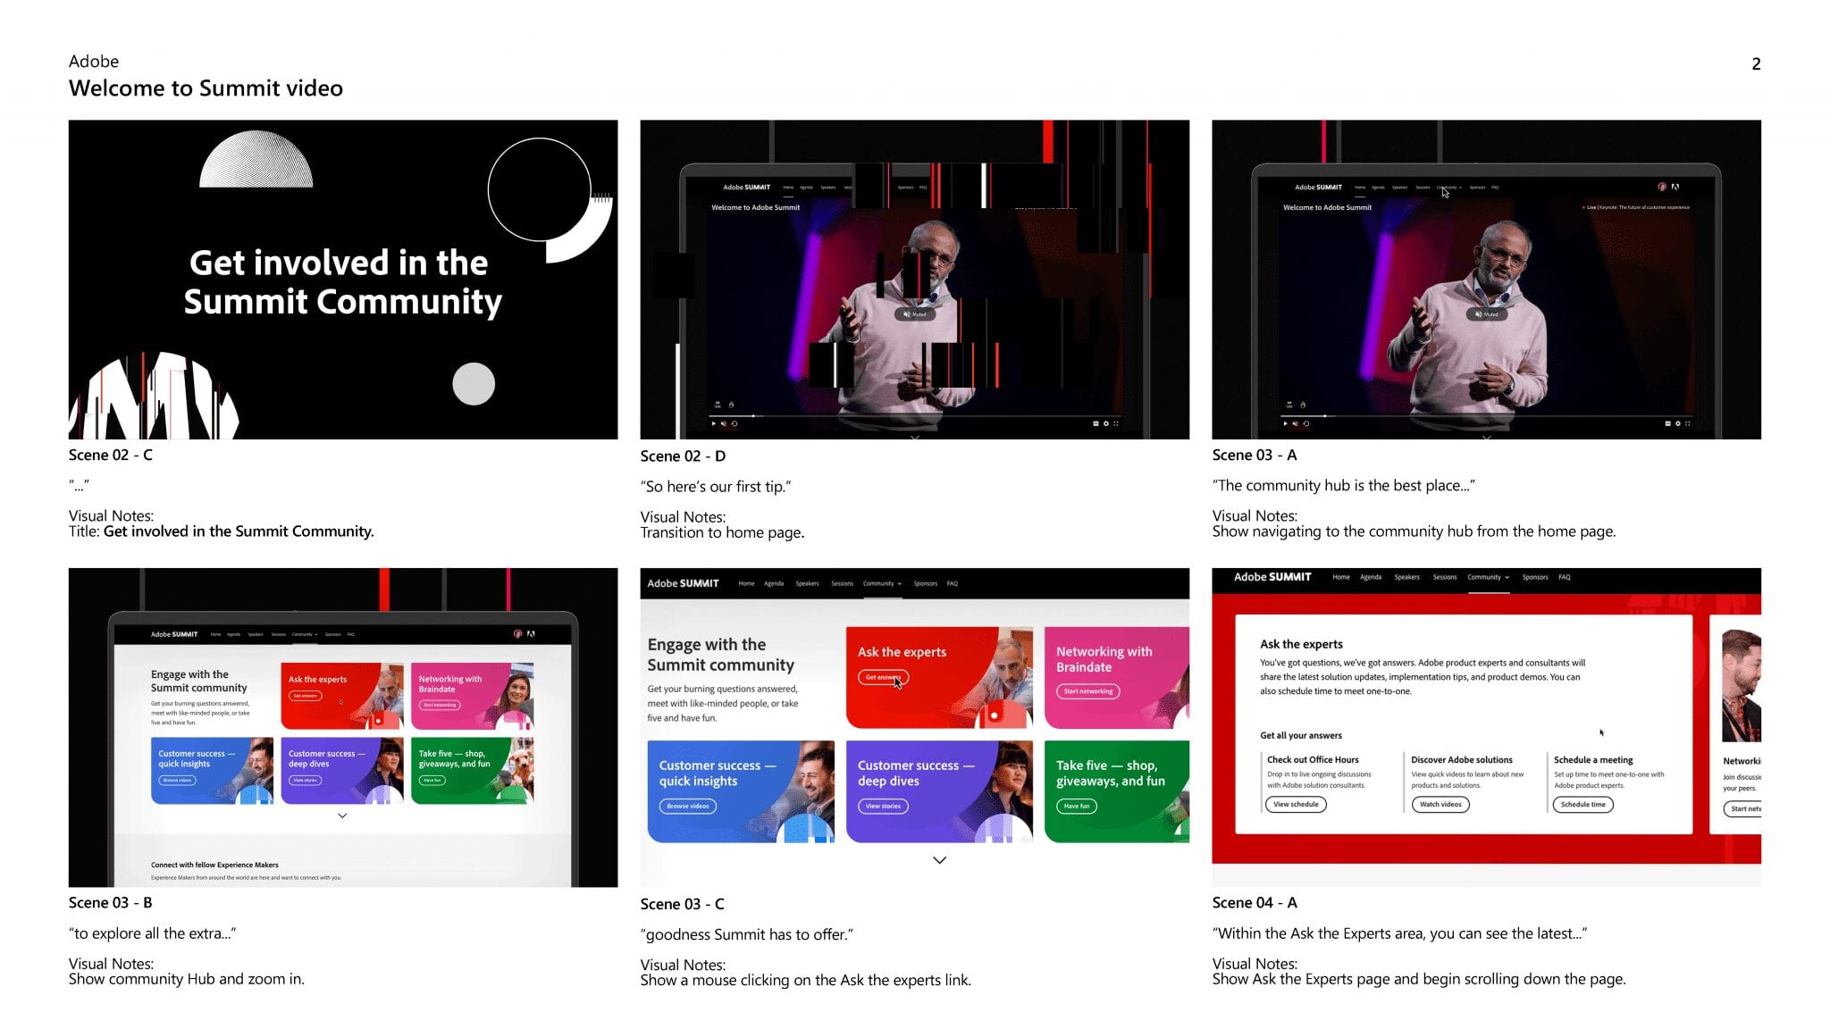The height and width of the screenshot is (1029, 1830).
Task: Toggle the Muted pill in Scene 03-A video
Action: coord(1487,314)
